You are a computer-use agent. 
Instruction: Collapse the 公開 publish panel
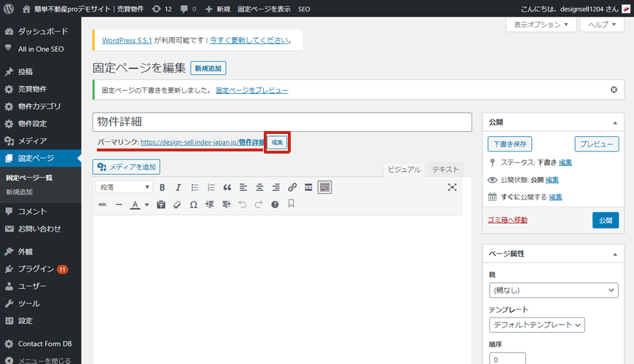point(615,122)
